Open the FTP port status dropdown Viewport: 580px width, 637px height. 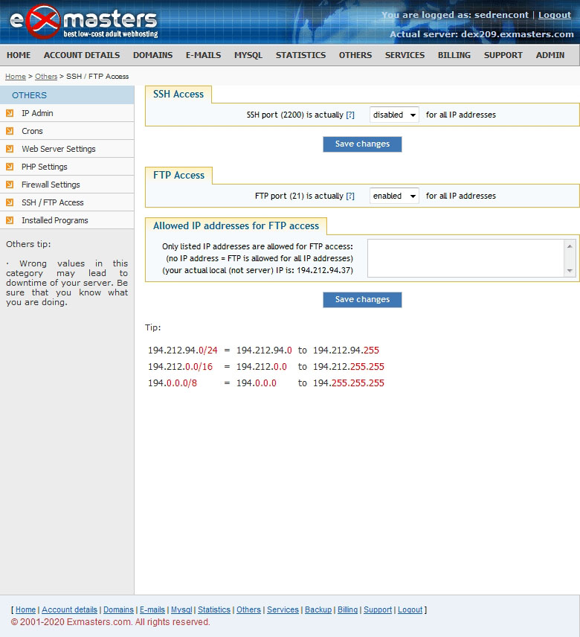394,196
